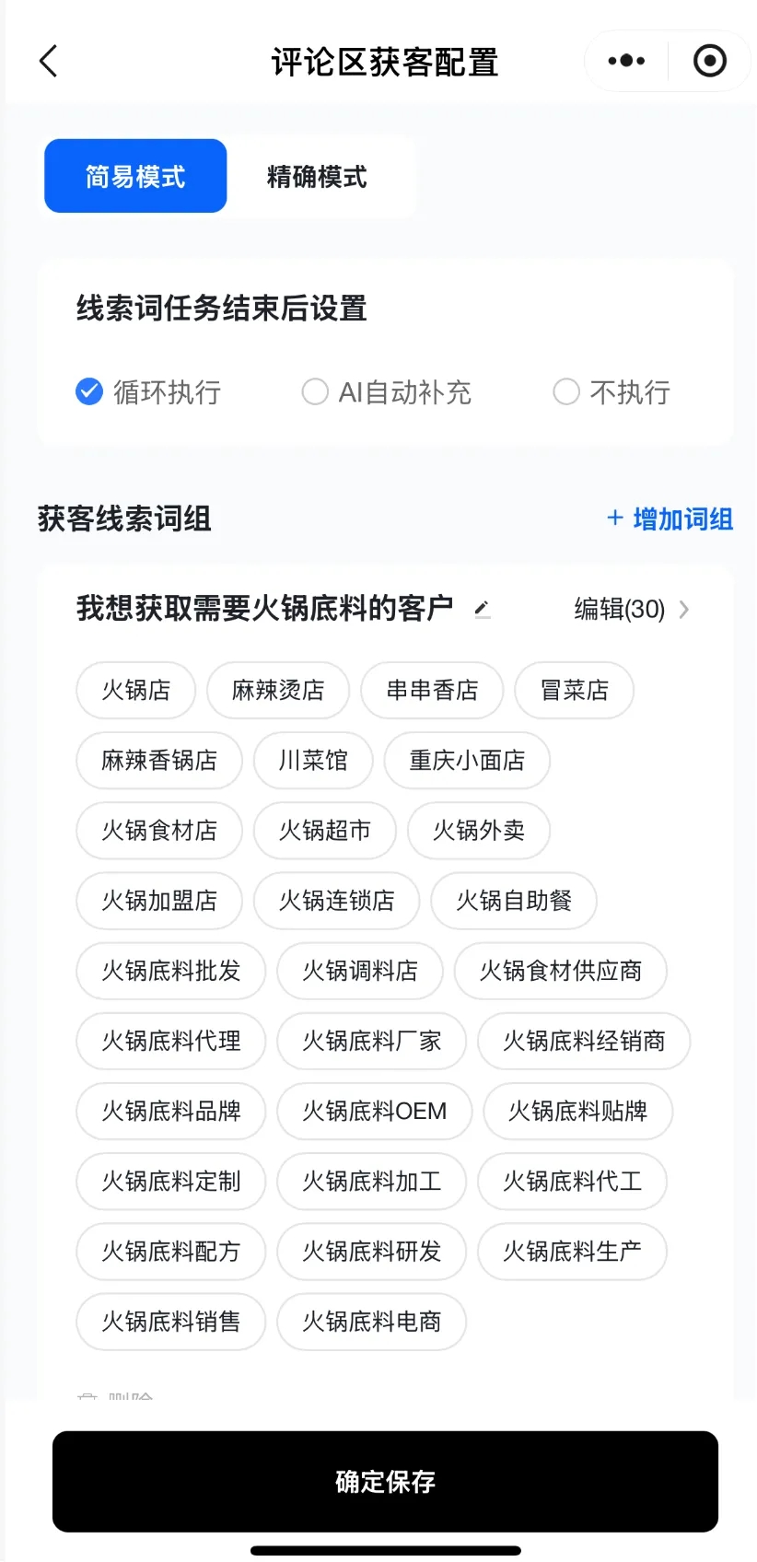Click the 增加词组 link

tap(682, 519)
